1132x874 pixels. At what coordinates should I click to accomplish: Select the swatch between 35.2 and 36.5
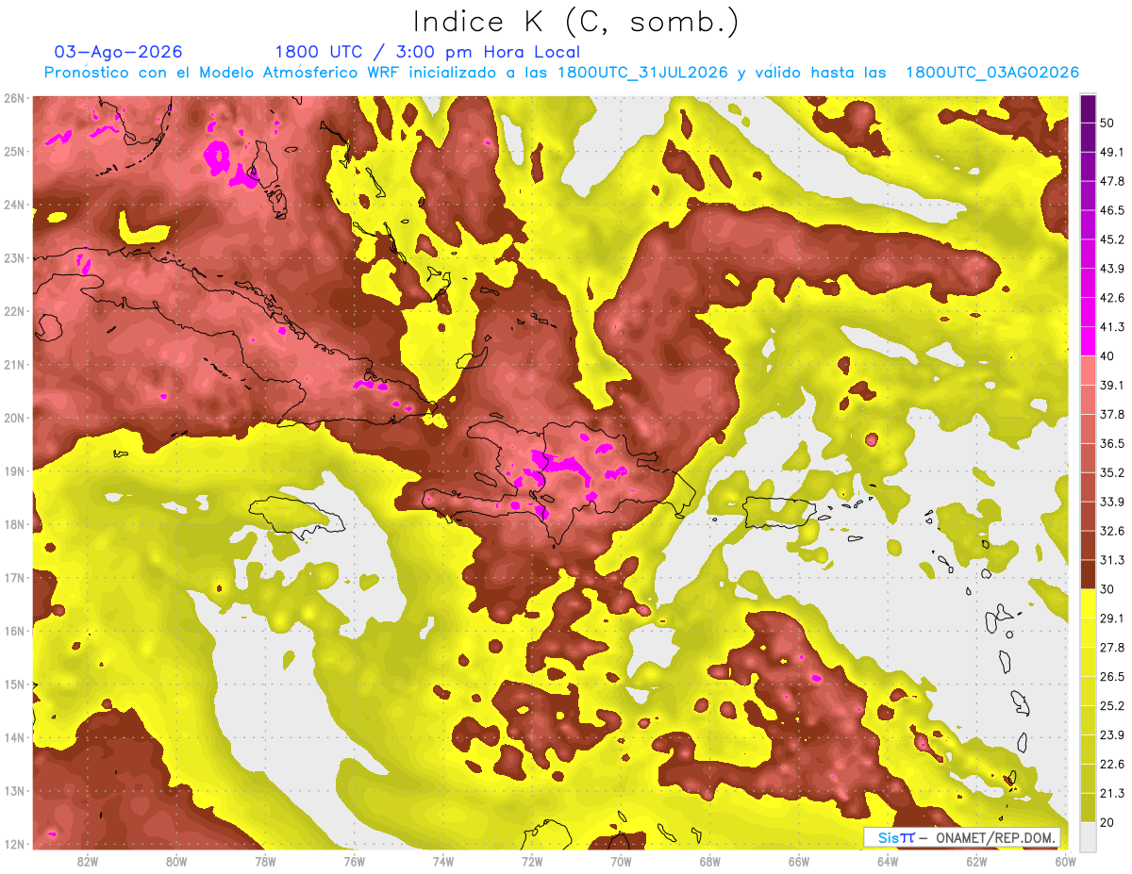pos(1089,458)
